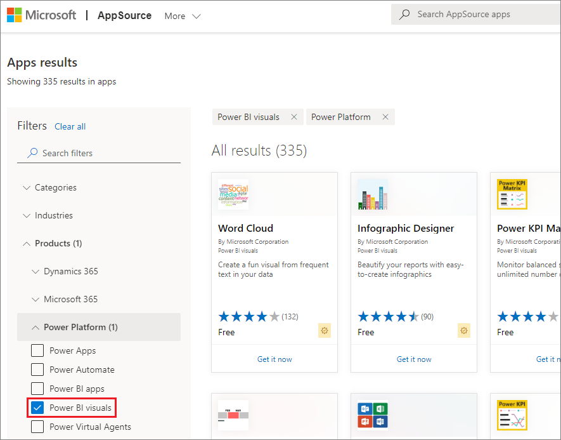Screen dimensions: 561x440
Task: Open the Office apps icon card thumbnail
Action: [373, 415]
